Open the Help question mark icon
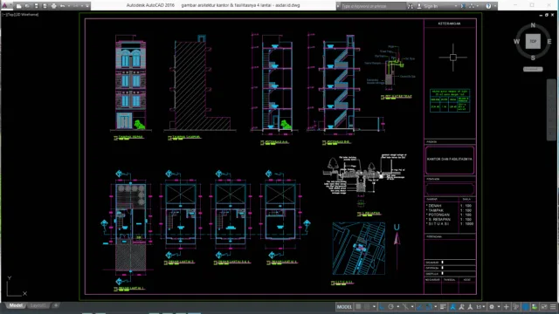559x314 pixels. point(488,6)
